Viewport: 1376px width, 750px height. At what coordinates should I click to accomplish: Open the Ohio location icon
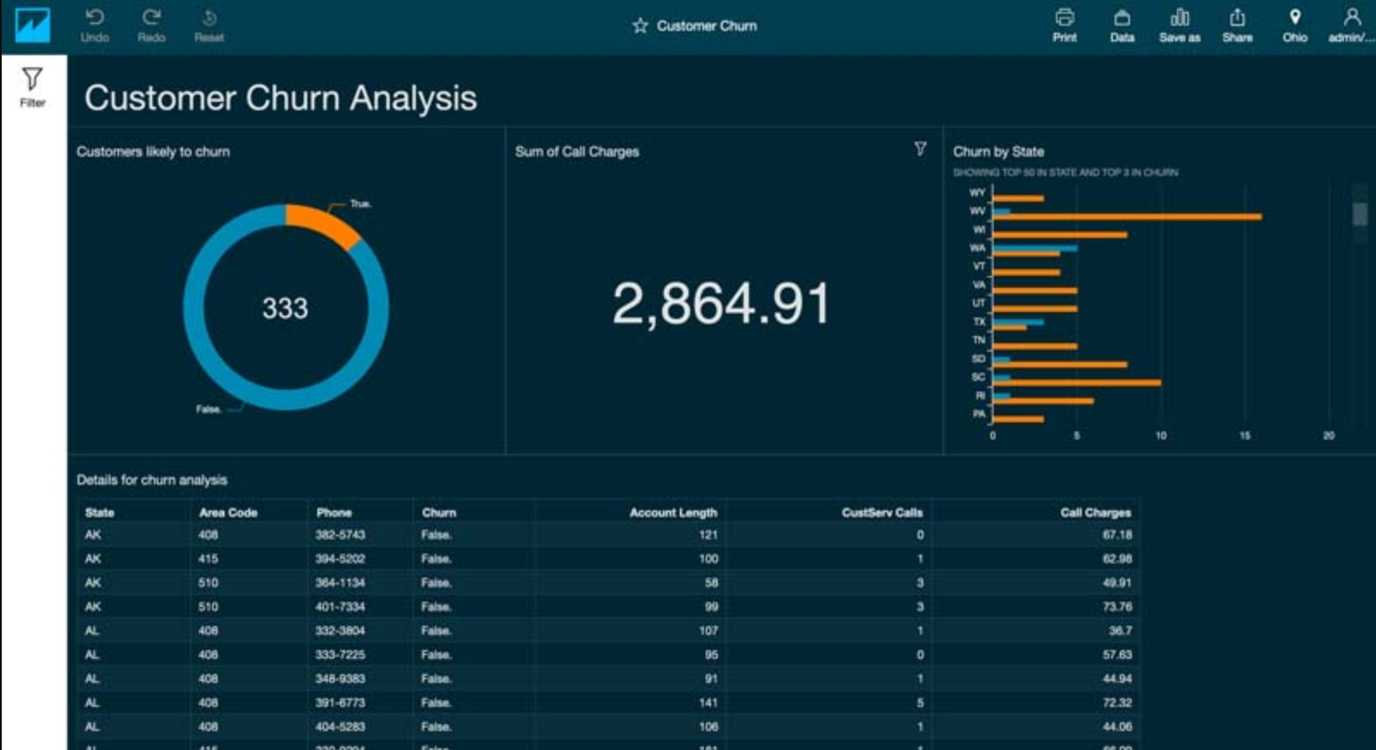[x=1295, y=17]
